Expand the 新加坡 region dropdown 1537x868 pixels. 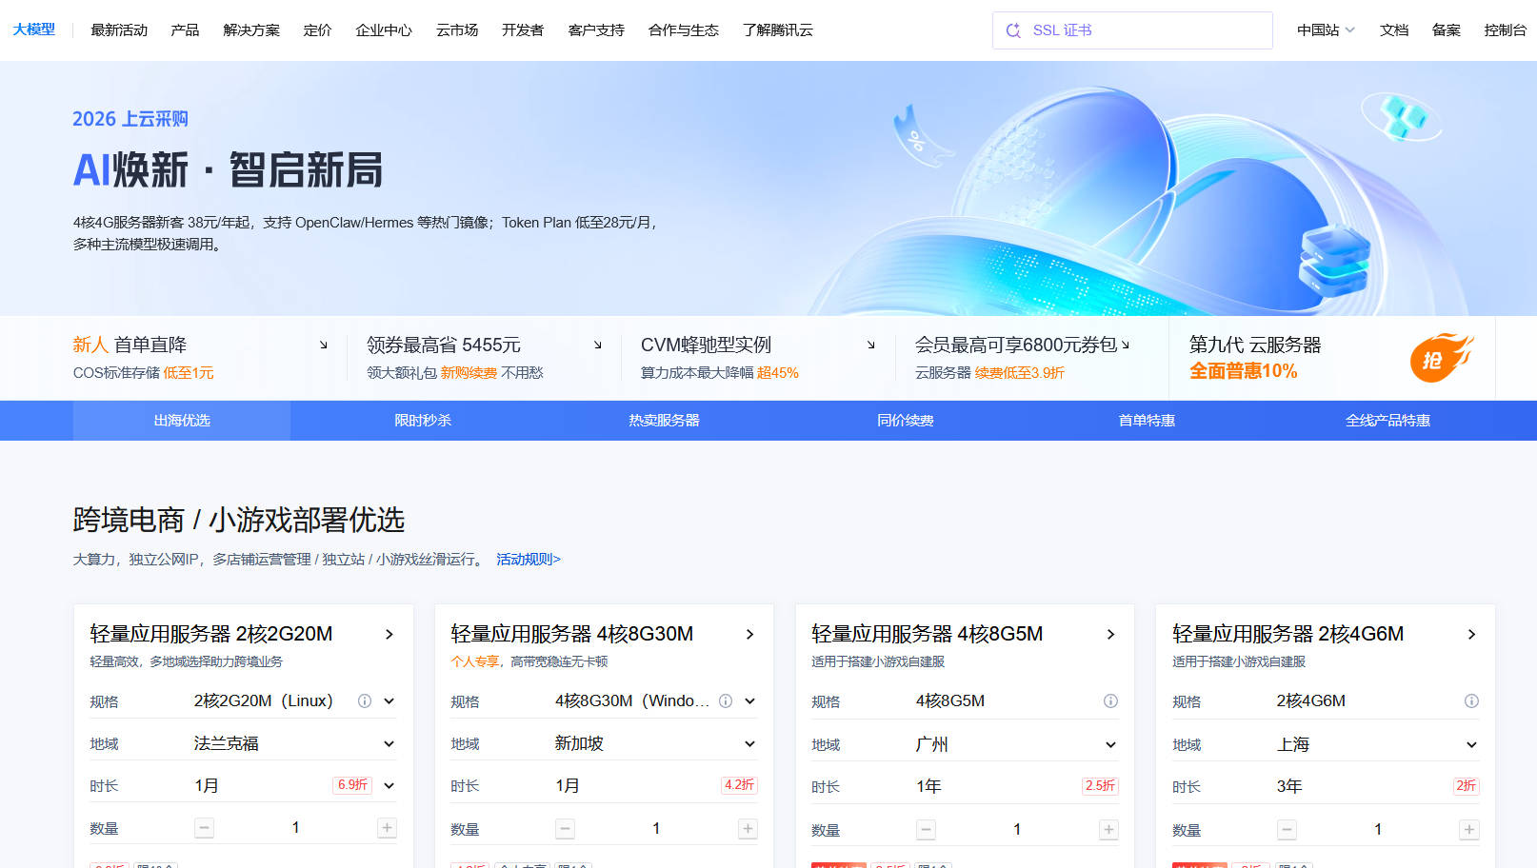tap(750, 744)
